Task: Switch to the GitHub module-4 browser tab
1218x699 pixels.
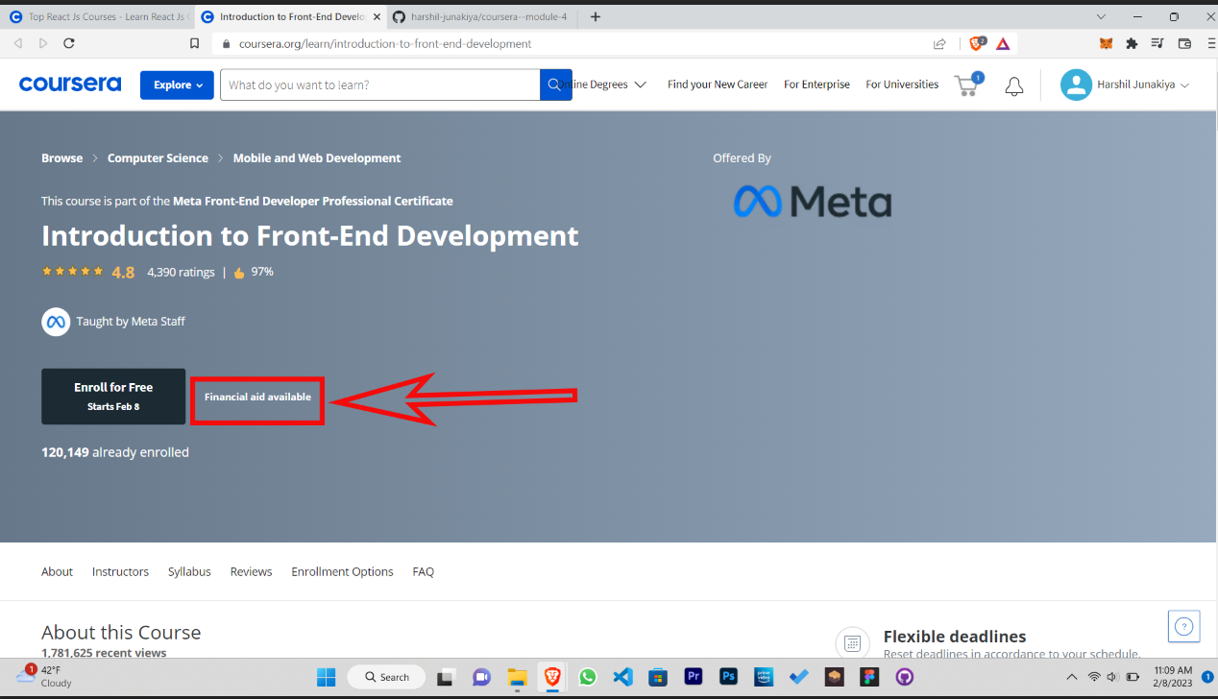Action: click(x=480, y=16)
